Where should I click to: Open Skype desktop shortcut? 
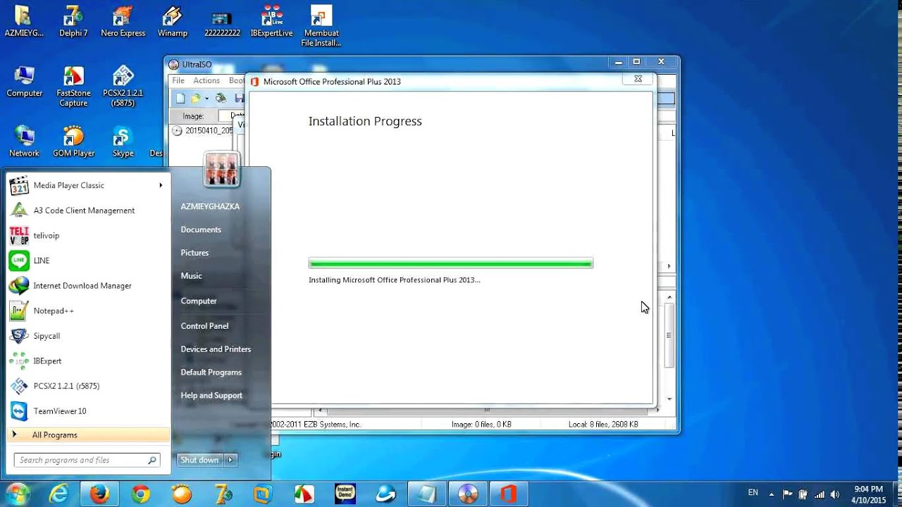click(x=123, y=142)
